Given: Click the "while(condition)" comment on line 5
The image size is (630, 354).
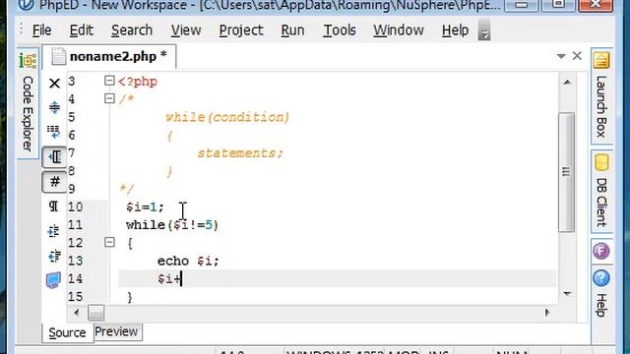Looking at the screenshot, I should pos(227,118).
